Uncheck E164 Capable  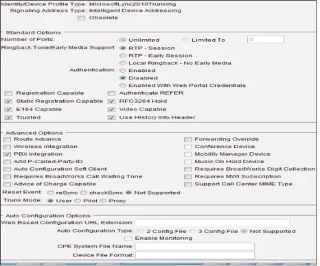8,110
